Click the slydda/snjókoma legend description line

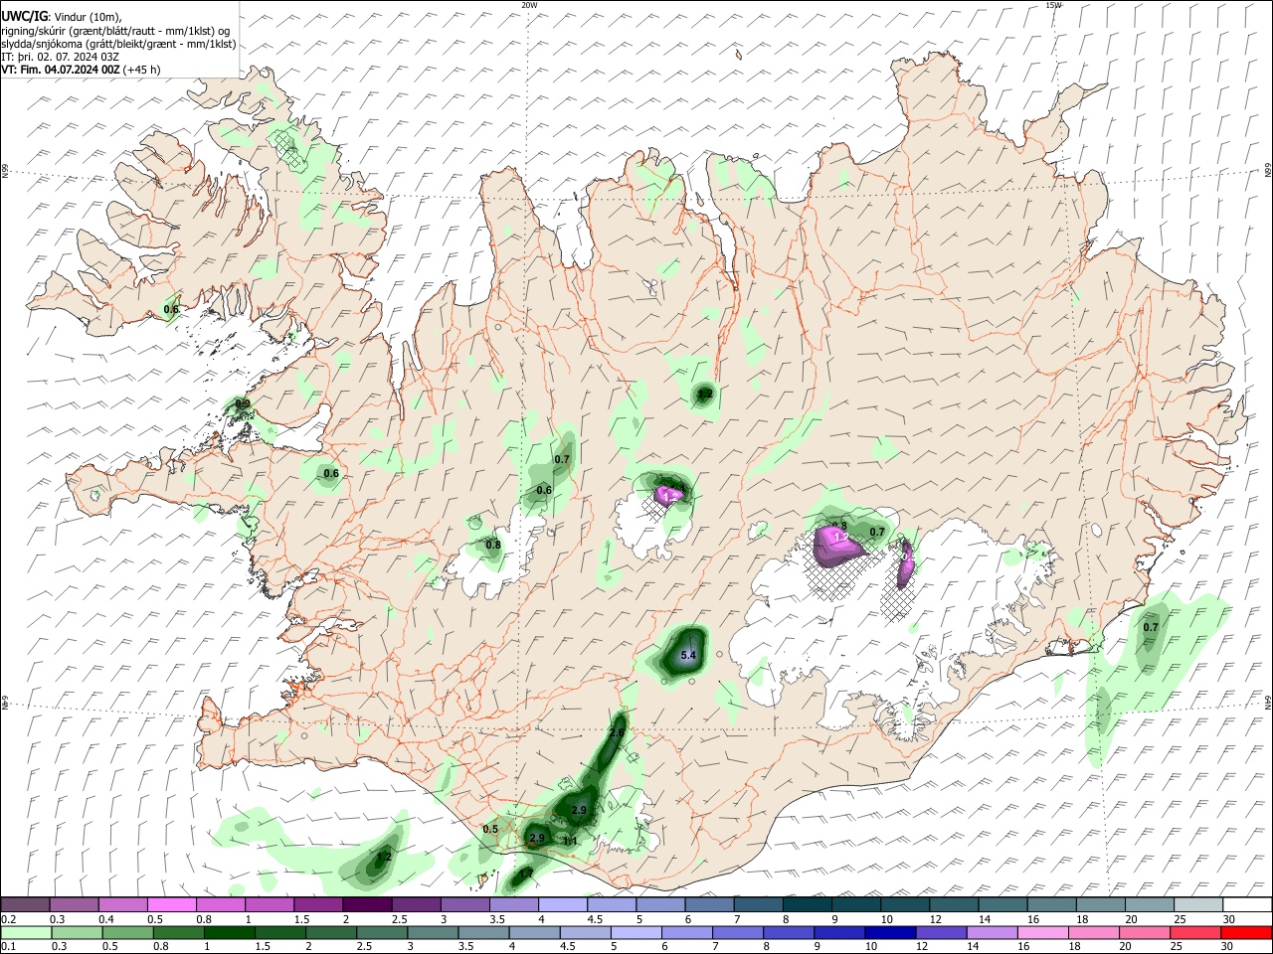tap(118, 44)
